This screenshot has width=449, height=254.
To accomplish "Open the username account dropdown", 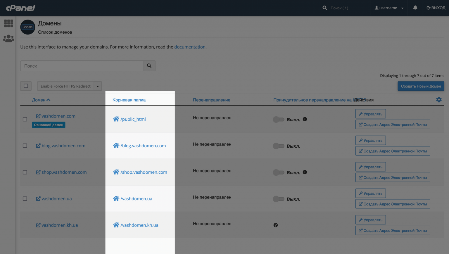I will pyautogui.click(x=389, y=8).
